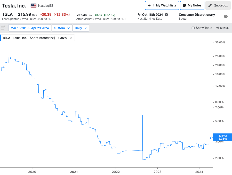Share the chart via SHARE
The width and height of the screenshot is (232, 175).
pos(222,28)
